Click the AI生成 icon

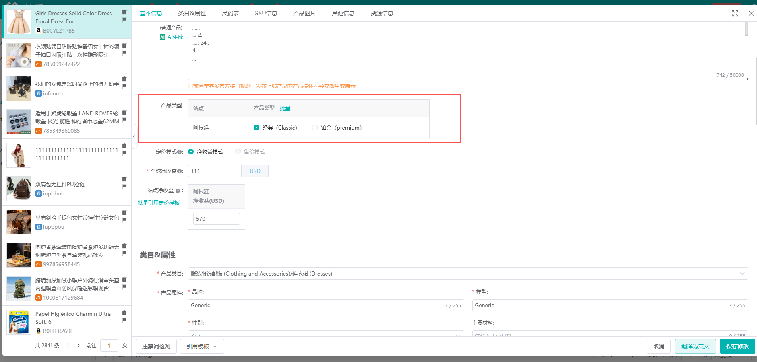(163, 37)
